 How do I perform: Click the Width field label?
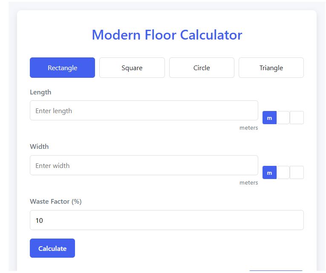click(x=39, y=146)
